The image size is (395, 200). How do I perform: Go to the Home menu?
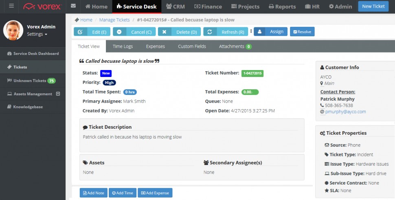pos(96,7)
